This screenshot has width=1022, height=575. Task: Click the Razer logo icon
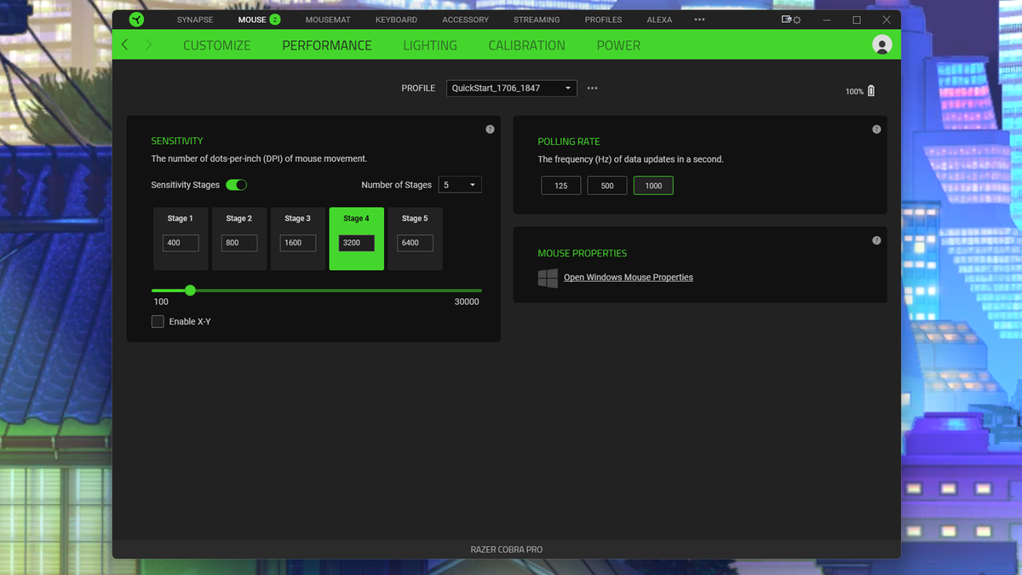click(x=137, y=20)
